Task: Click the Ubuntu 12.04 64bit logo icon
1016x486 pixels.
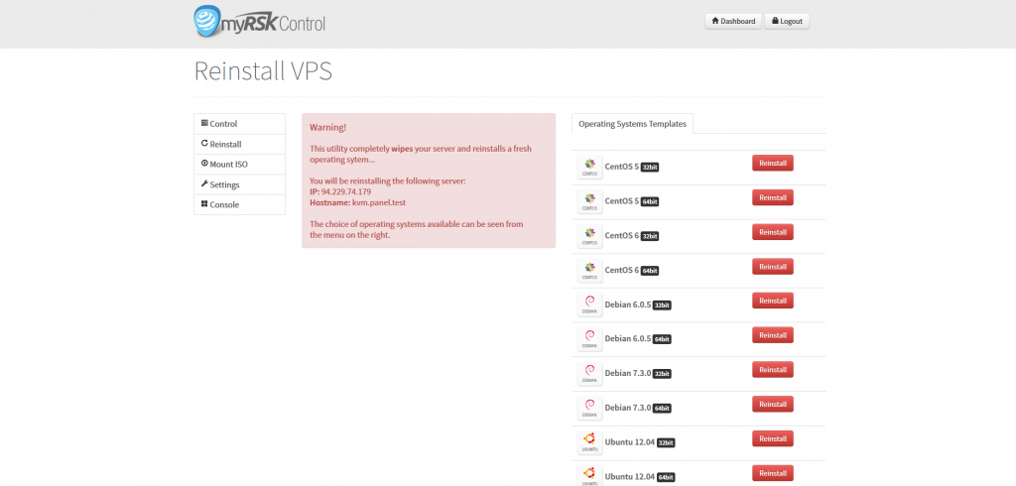Action: [x=589, y=476]
